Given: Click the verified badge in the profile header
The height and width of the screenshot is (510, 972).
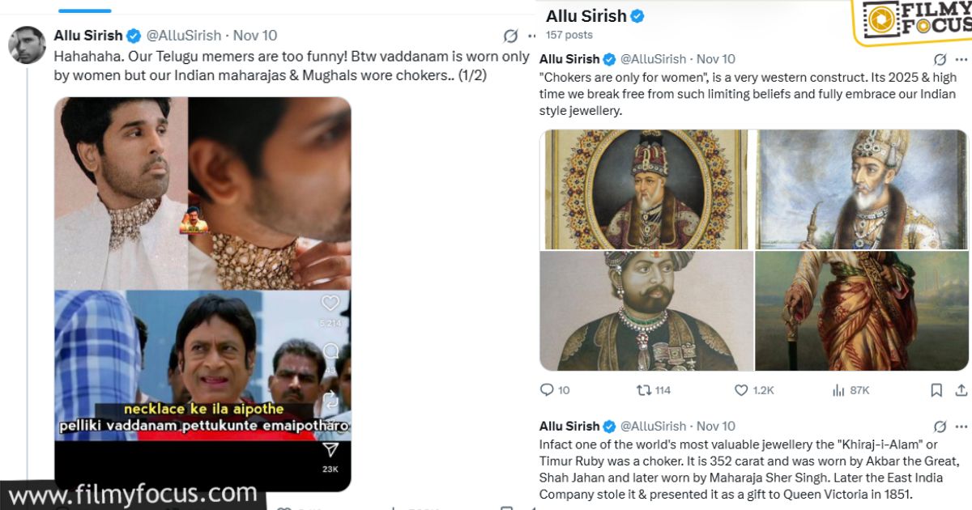Looking at the screenshot, I should tap(637, 15).
